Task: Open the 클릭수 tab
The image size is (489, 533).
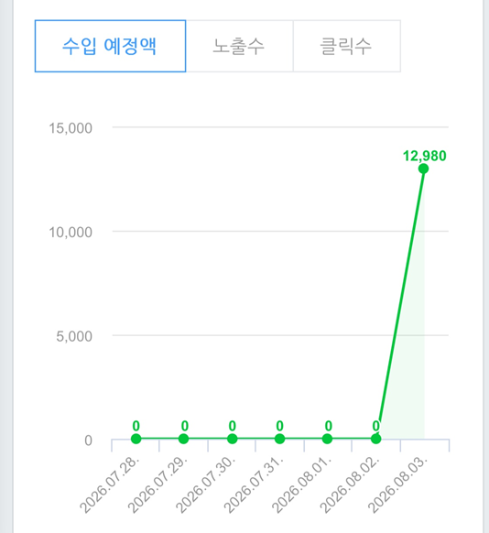Action: (347, 46)
